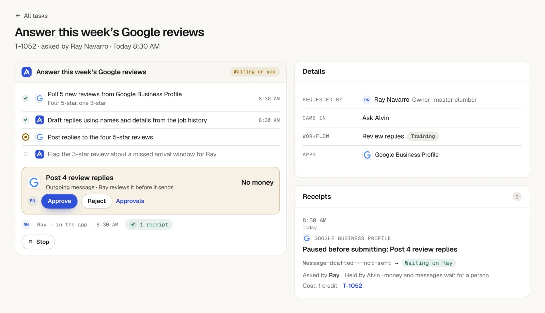Click Alvin icon on Draft replies step
The image size is (545, 313).
tap(40, 120)
